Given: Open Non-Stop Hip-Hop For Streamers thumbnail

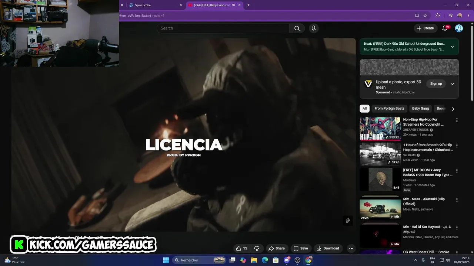Looking at the screenshot, I should 380,129.
